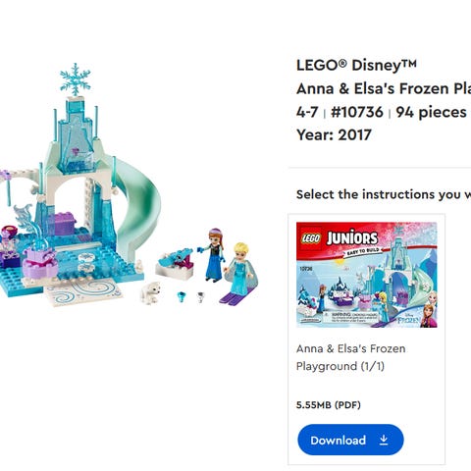Open the LEGO Juniors instruction booklet thumbnail
471x471 pixels.
pos(367,275)
